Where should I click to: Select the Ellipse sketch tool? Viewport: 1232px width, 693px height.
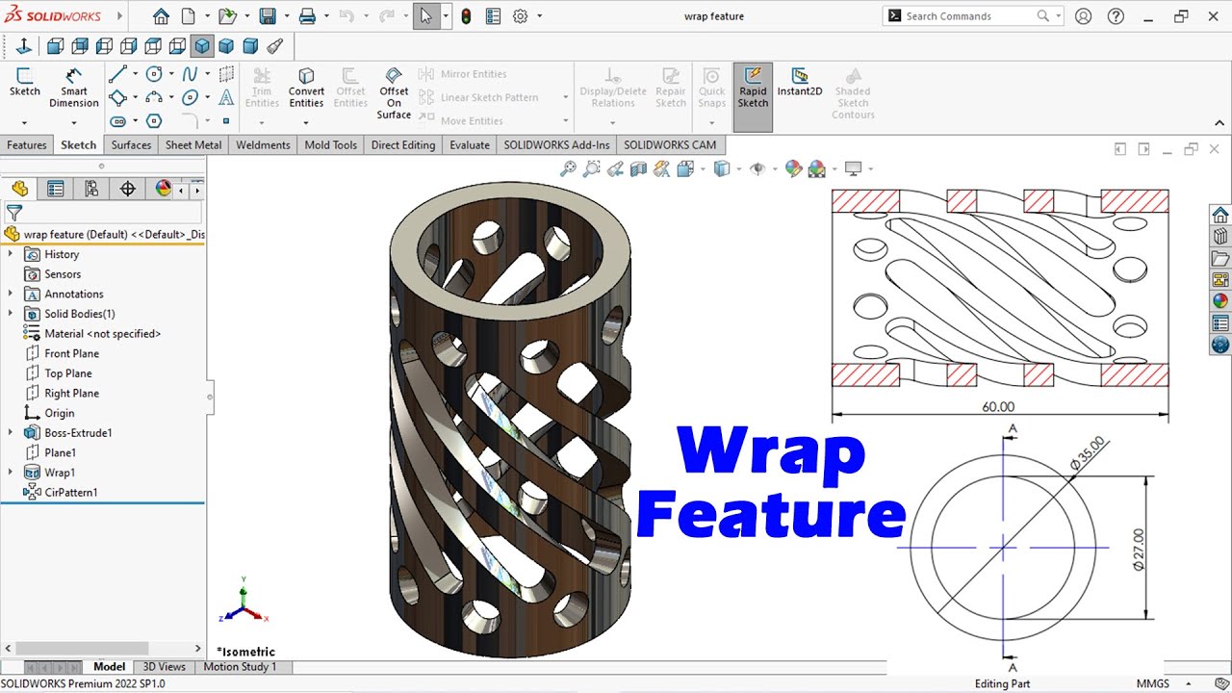(x=190, y=97)
